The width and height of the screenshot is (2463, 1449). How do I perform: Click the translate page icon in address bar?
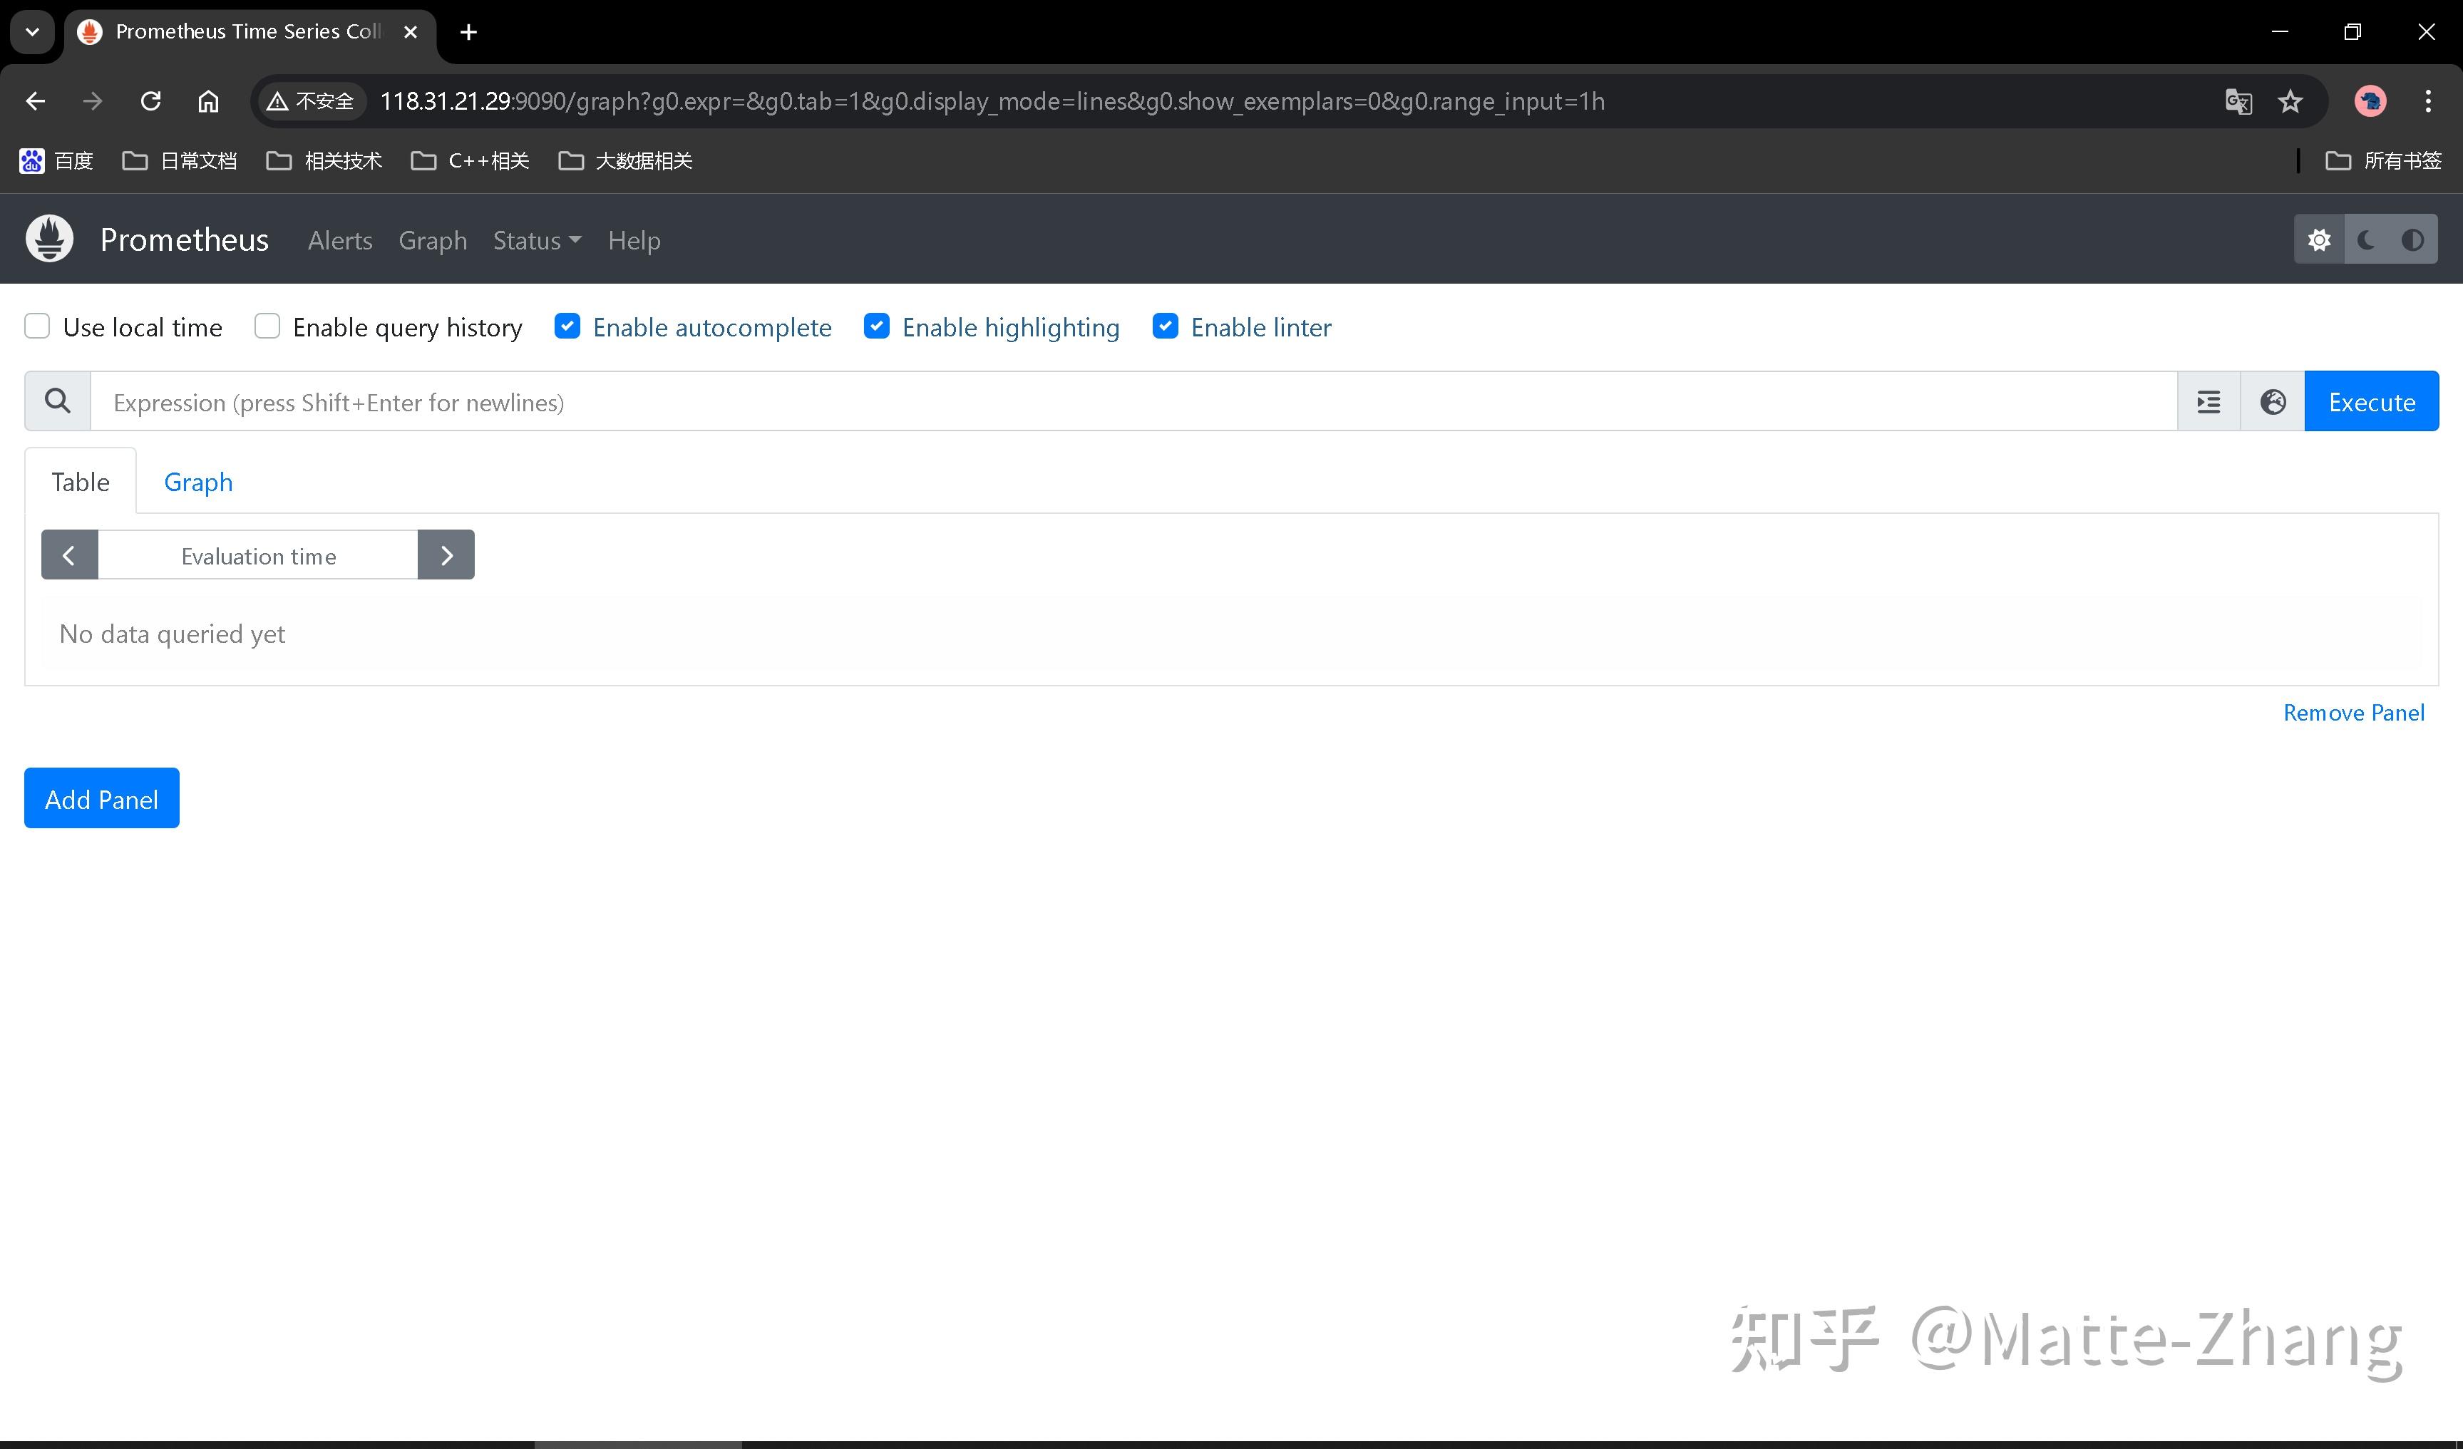pos(2239,100)
